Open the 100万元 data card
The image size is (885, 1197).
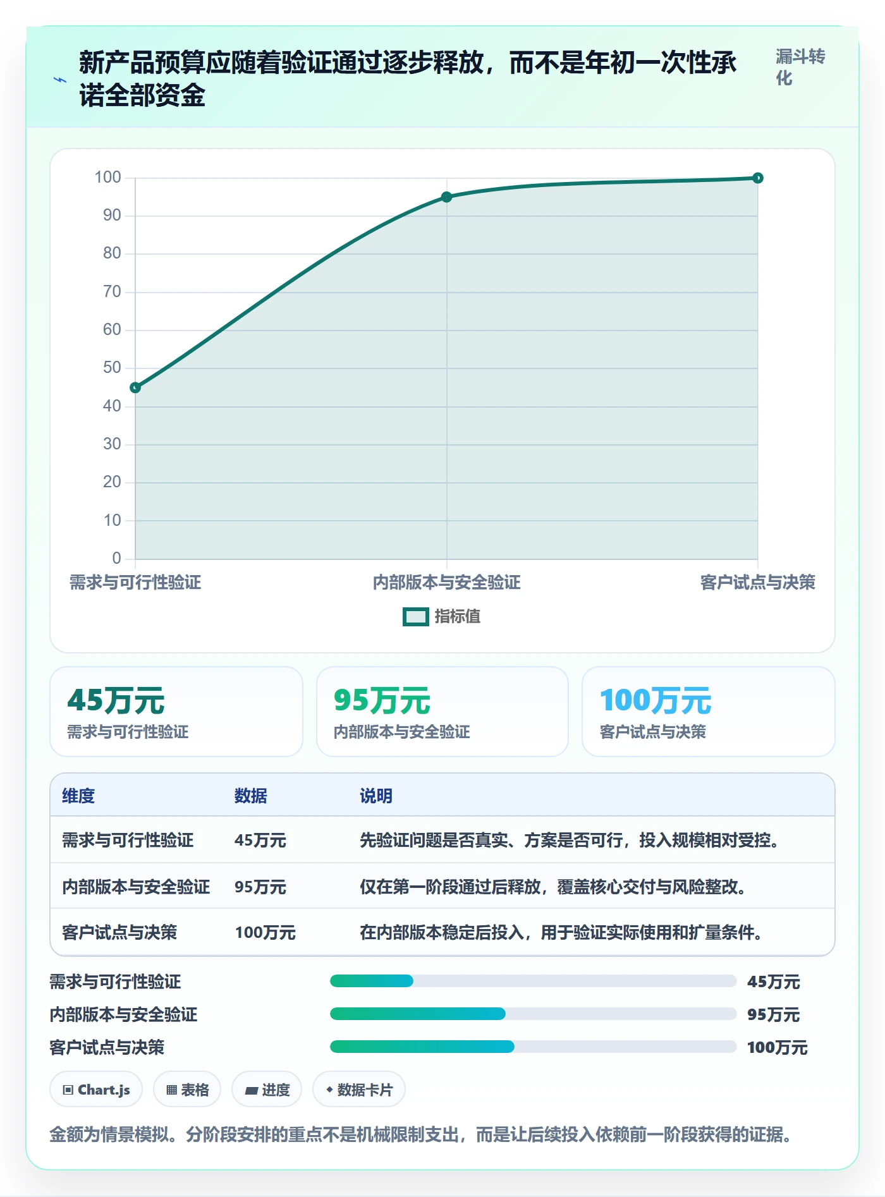(x=708, y=712)
